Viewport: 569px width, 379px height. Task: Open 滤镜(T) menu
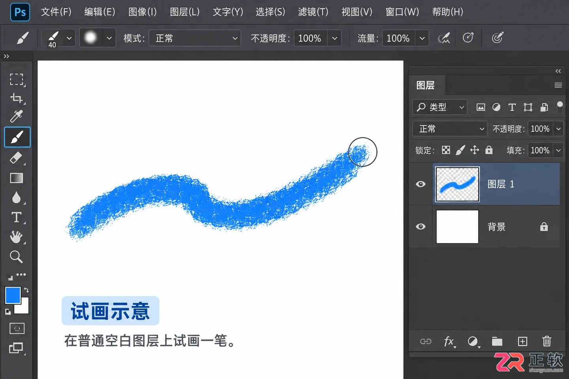(x=313, y=12)
